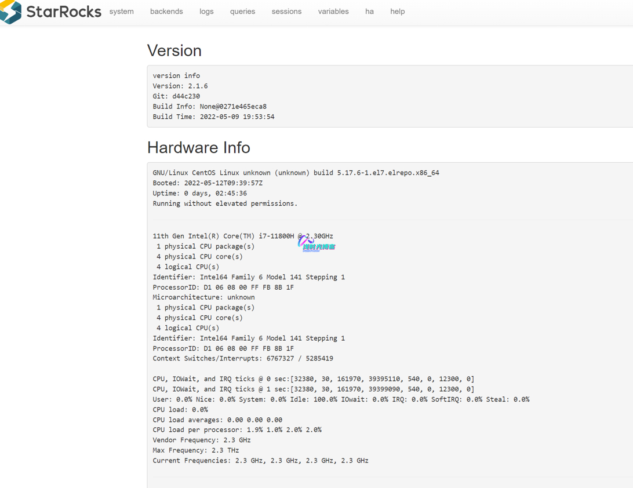Image resolution: width=633 pixels, height=488 pixels.
Task: Click the Uptime line in hardware info
Action: [199, 194]
